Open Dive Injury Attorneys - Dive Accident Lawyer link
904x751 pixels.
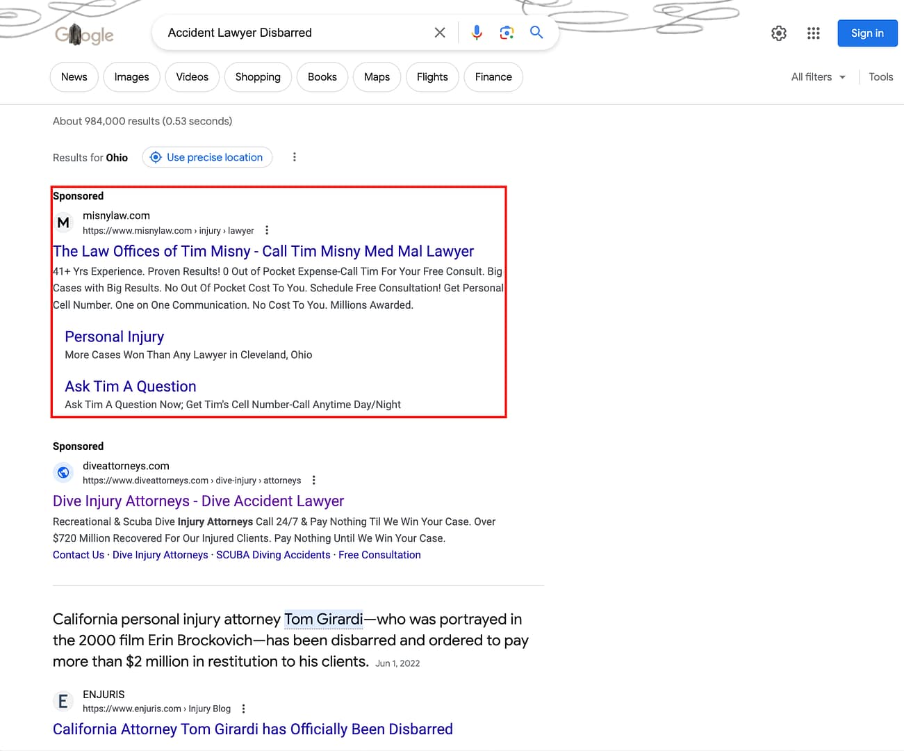tap(199, 501)
